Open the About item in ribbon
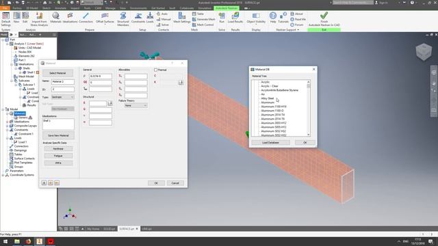This screenshot has width=438, height=246. [x=296, y=14]
